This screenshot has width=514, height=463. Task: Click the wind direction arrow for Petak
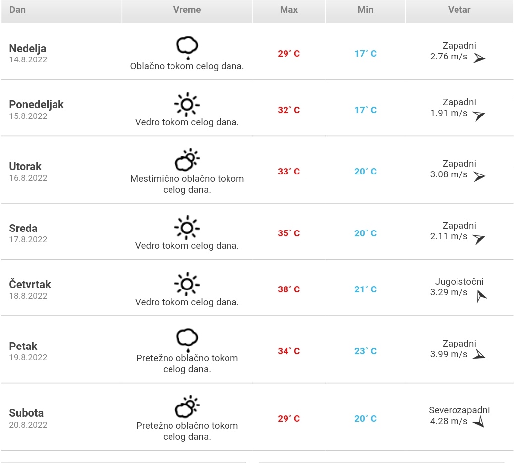pos(479,355)
